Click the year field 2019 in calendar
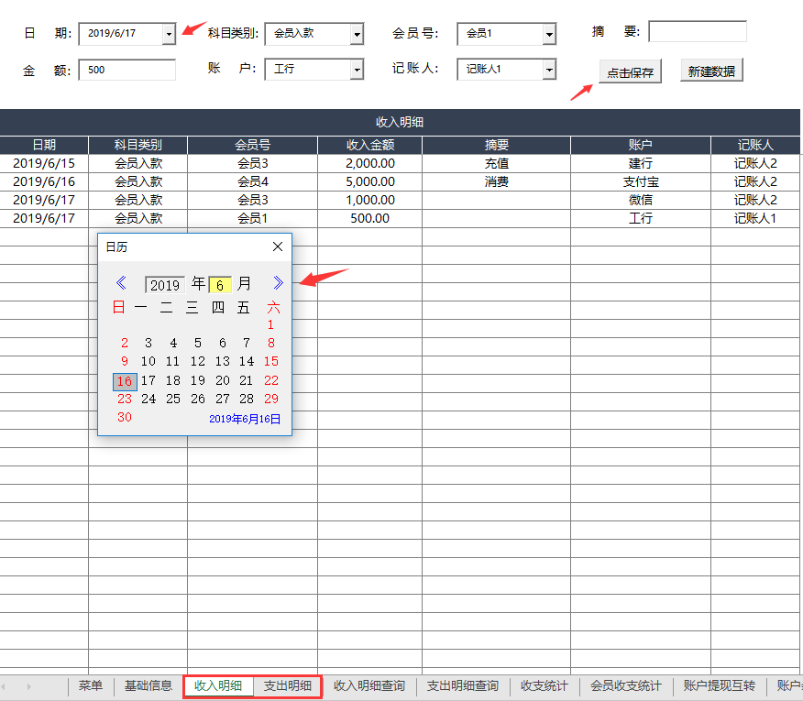Viewport: 803px width, 701px height. click(x=165, y=285)
